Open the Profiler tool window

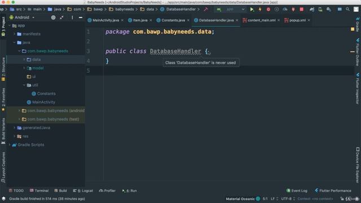tap(107, 191)
